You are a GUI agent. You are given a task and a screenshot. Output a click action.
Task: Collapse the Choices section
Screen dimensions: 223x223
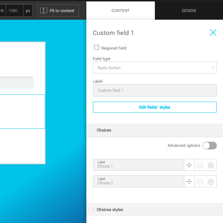[x=104, y=130]
